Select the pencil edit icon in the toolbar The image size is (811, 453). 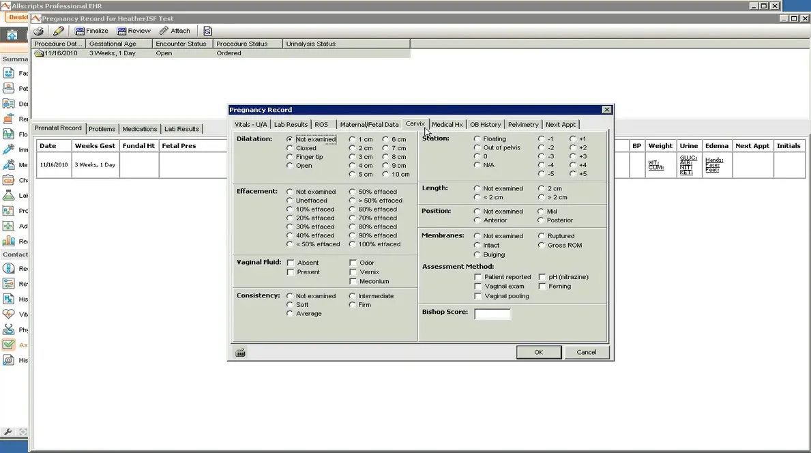tap(58, 31)
